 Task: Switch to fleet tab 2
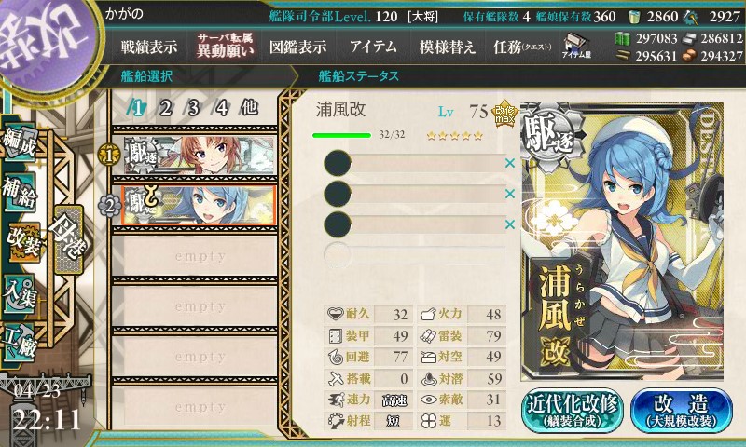coord(165,108)
